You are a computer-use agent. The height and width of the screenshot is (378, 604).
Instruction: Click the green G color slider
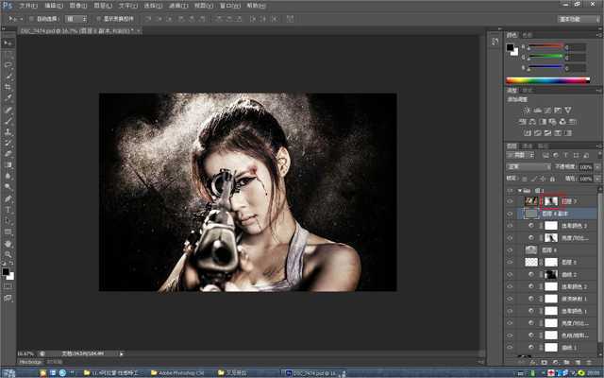click(x=546, y=57)
